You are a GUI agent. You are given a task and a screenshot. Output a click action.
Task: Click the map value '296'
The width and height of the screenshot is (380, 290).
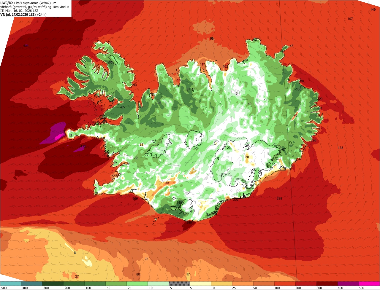pos(314,140)
